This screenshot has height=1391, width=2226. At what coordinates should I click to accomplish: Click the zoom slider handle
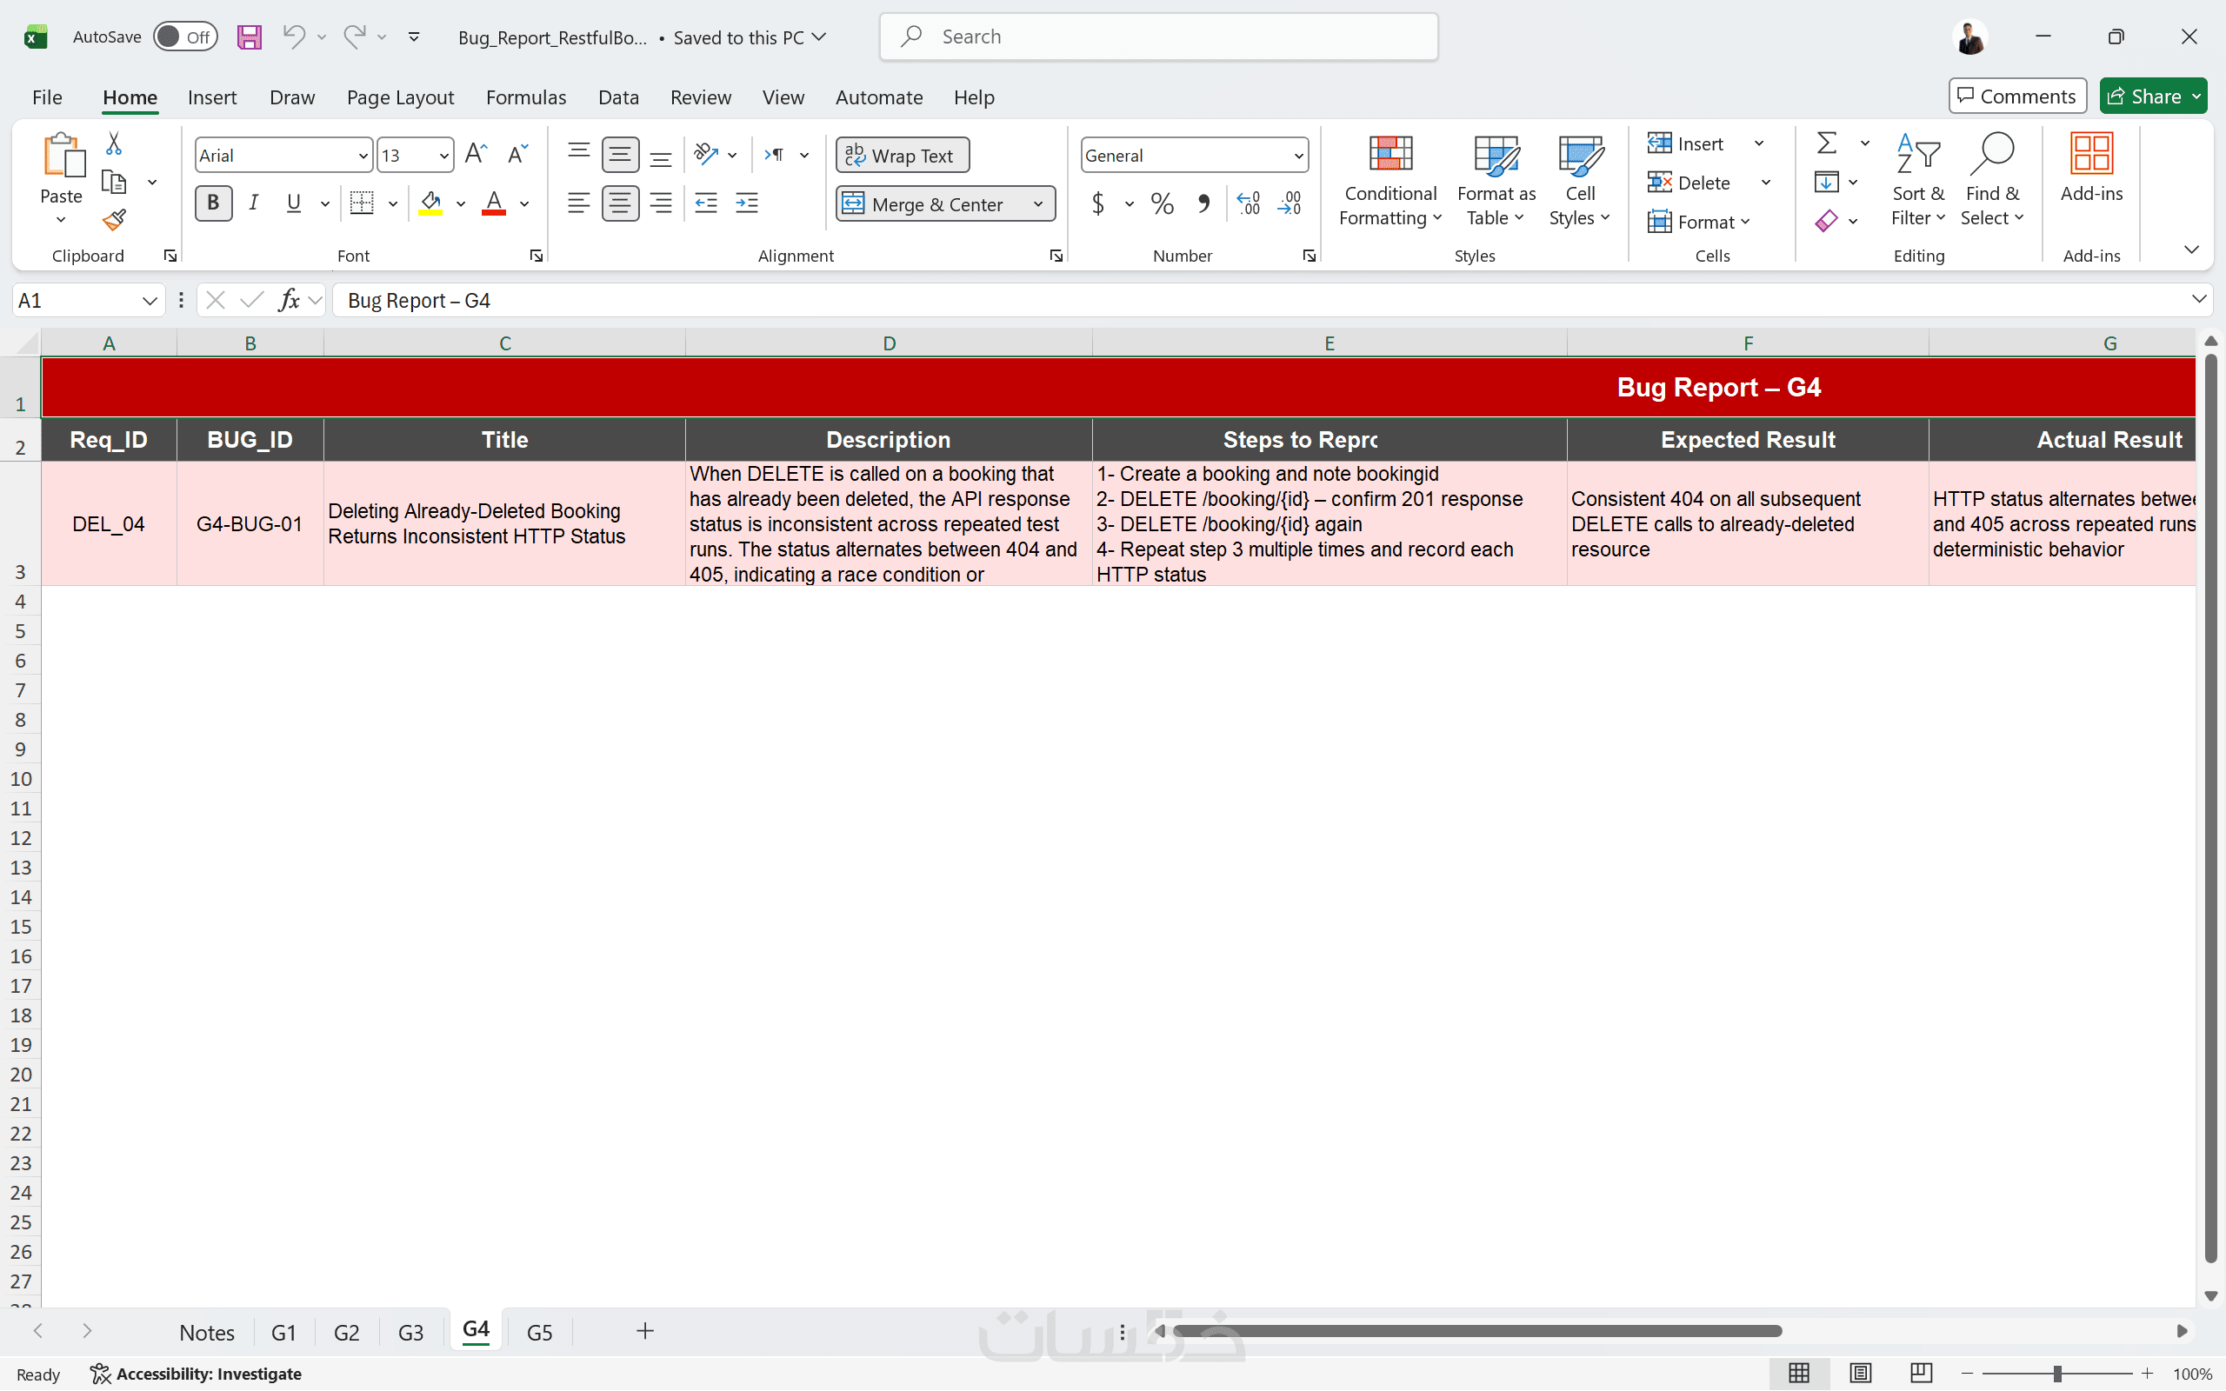coord(2056,1374)
